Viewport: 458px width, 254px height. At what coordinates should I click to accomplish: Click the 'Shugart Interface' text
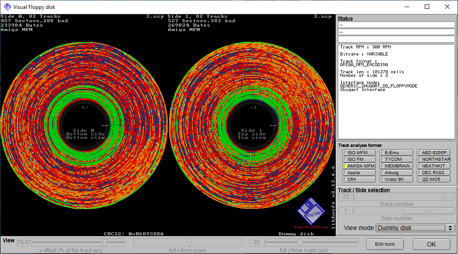363,90
